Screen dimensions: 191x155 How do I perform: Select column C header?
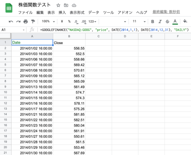pos(99,36)
